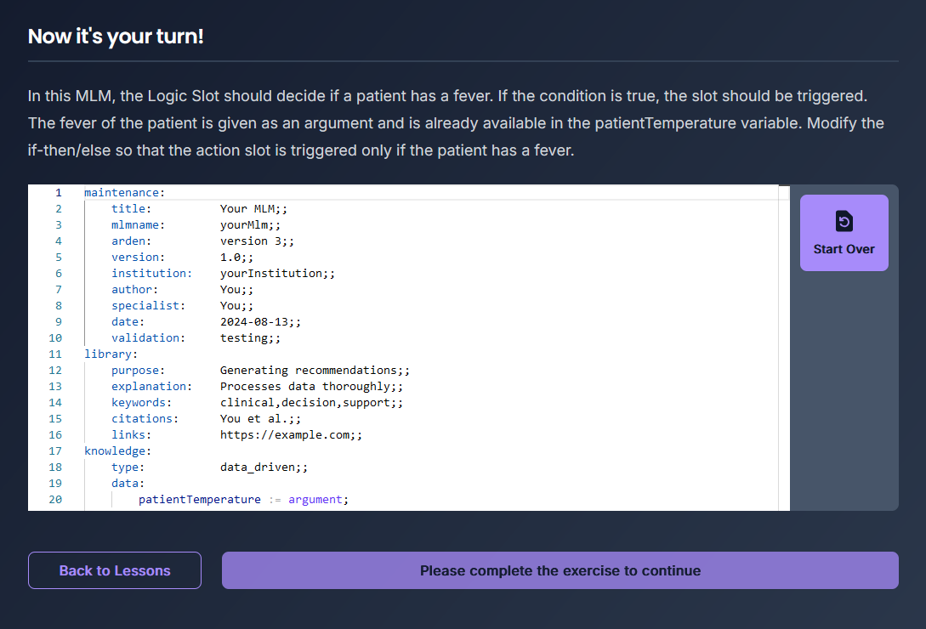Click the 'Generating recommendations;;' purpose text
This screenshot has width=926, height=629.
(315, 370)
